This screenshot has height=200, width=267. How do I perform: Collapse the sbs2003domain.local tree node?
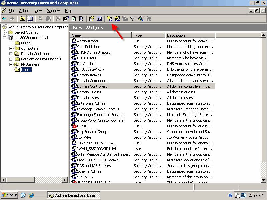(4, 38)
